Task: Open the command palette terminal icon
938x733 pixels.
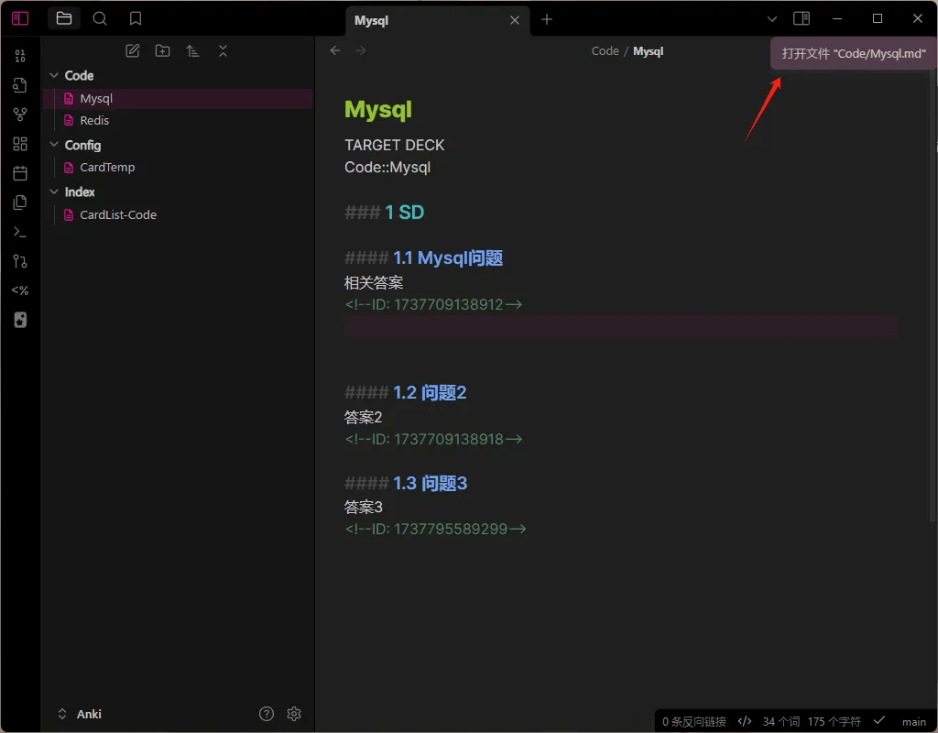Action: click(x=20, y=232)
